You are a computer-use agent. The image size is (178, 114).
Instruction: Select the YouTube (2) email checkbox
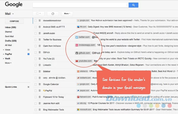click(x=36, y=59)
